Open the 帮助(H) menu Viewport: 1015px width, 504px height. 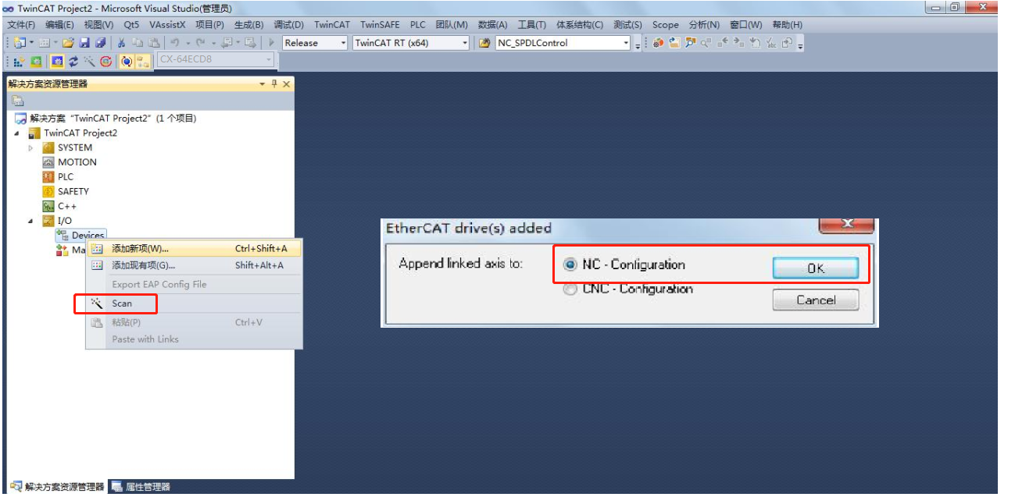(787, 25)
